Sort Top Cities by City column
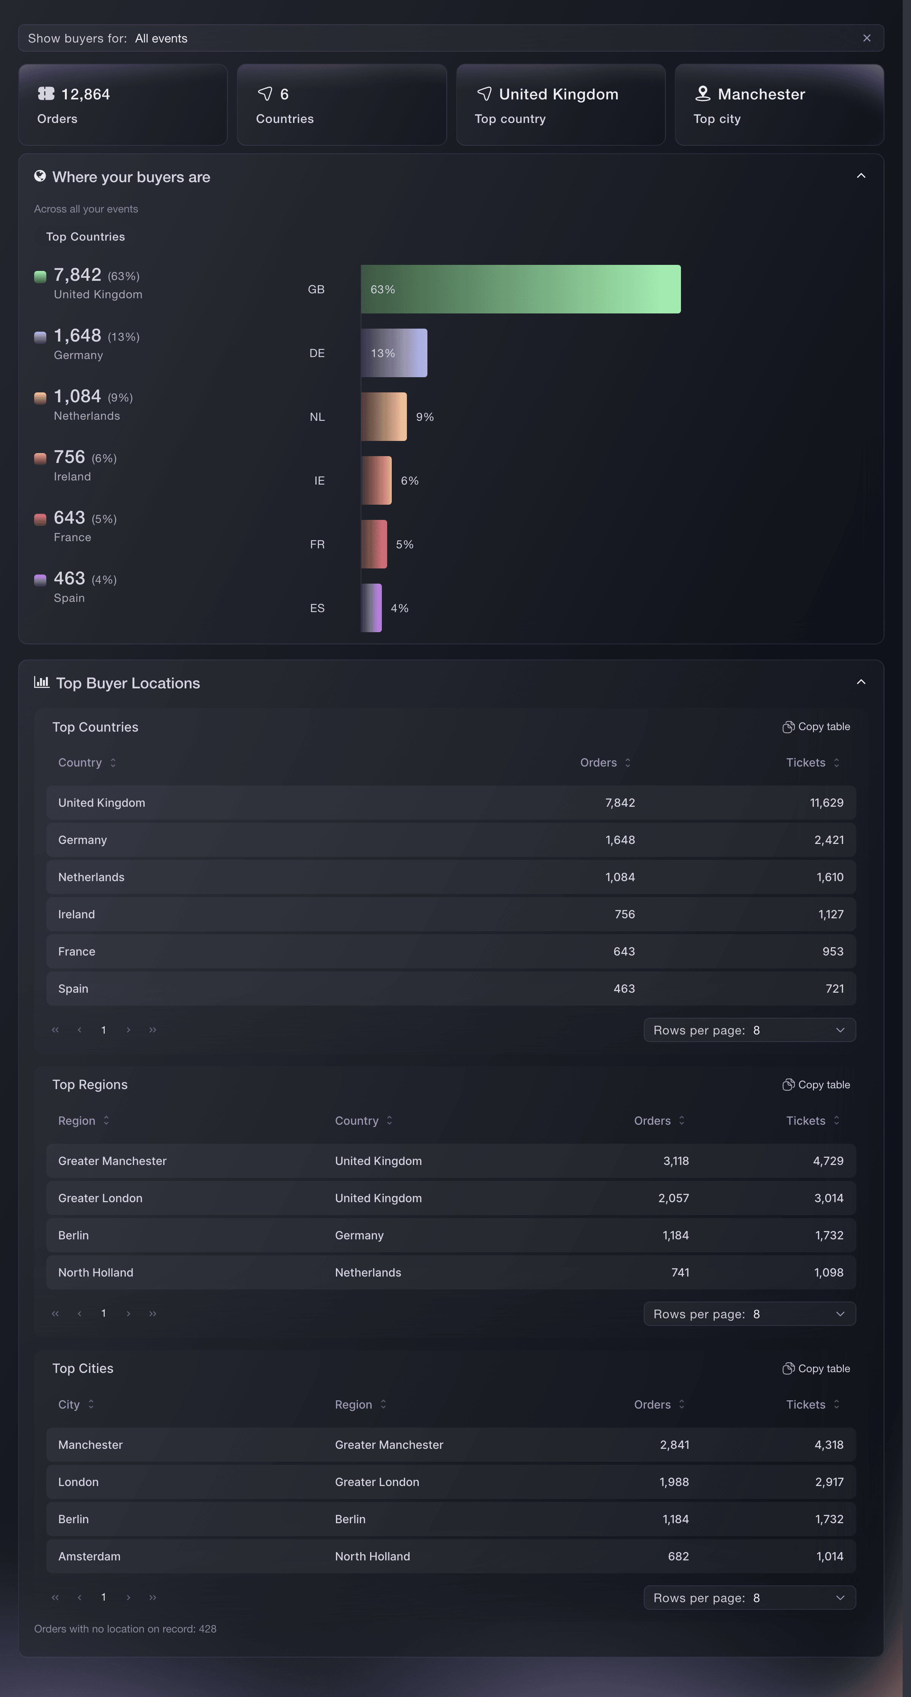The height and width of the screenshot is (1697, 911). tap(76, 1404)
